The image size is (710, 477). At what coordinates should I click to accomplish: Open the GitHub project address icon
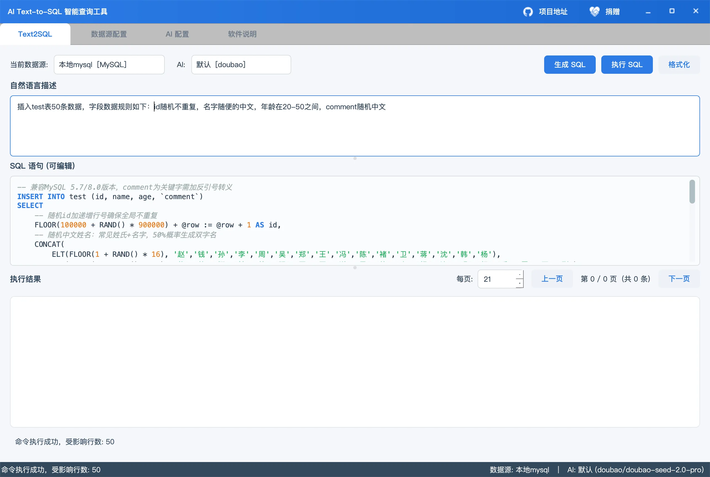(528, 12)
